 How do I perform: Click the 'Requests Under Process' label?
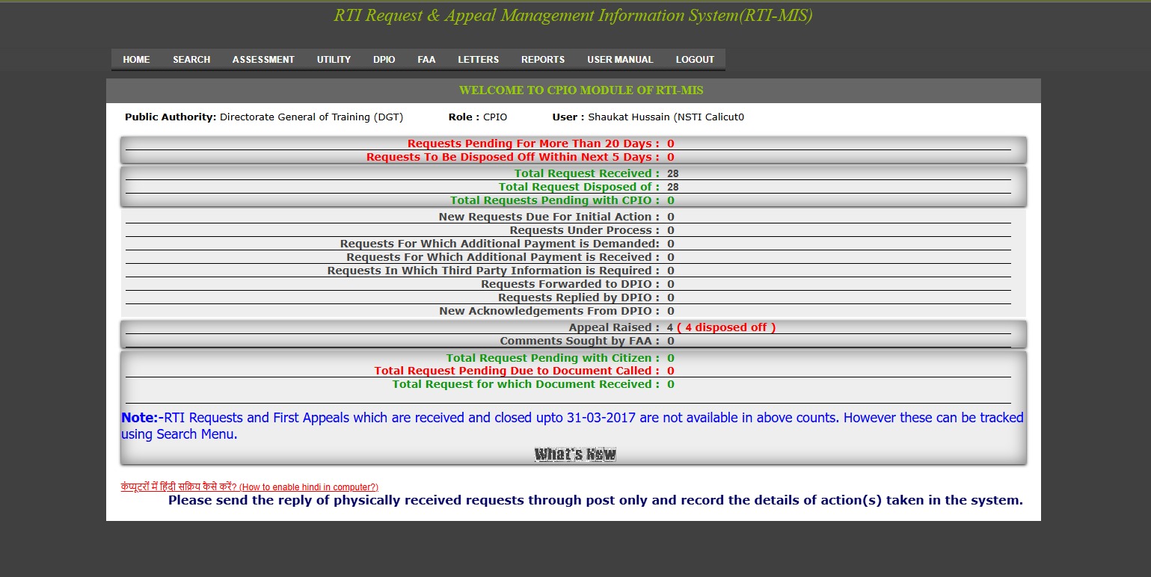pos(585,230)
